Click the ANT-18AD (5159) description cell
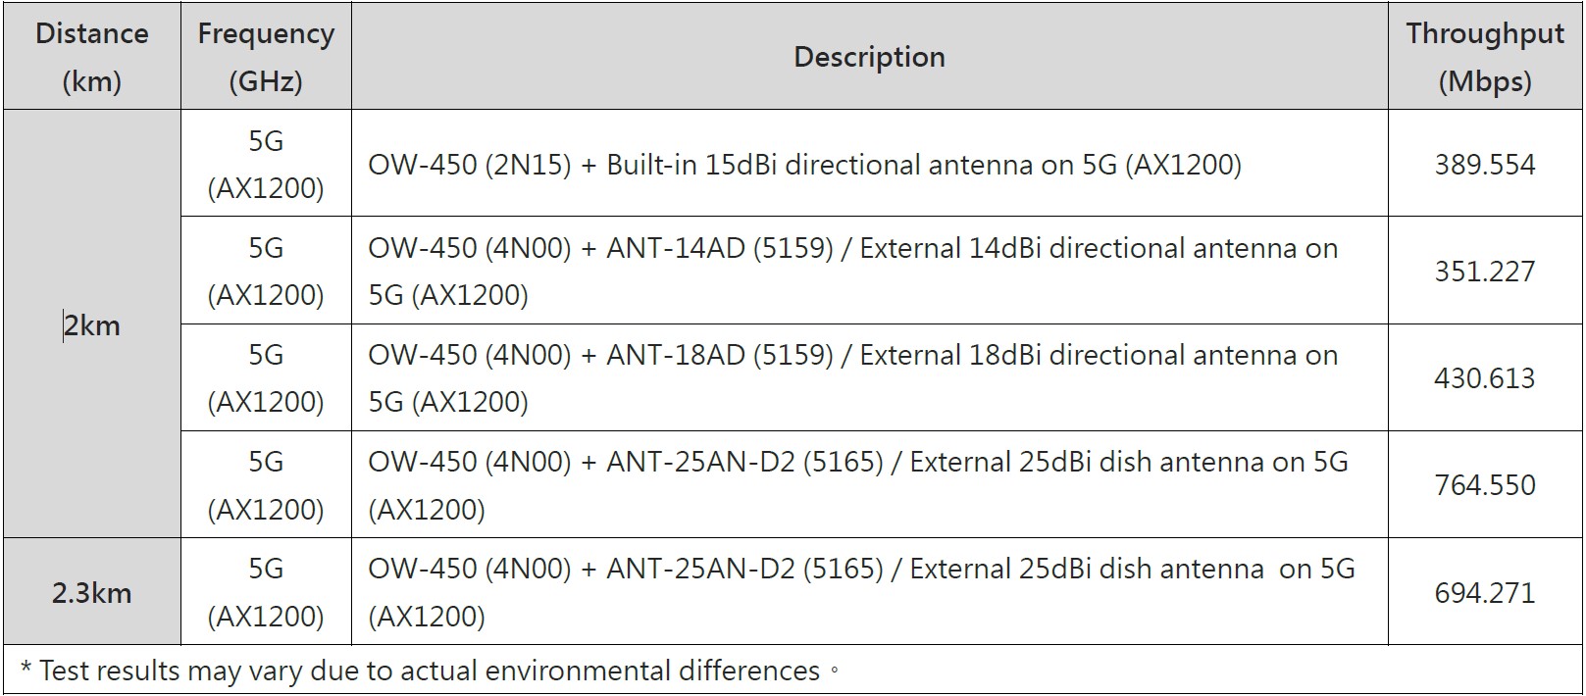The width and height of the screenshot is (1586, 696). (x=852, y=378)
